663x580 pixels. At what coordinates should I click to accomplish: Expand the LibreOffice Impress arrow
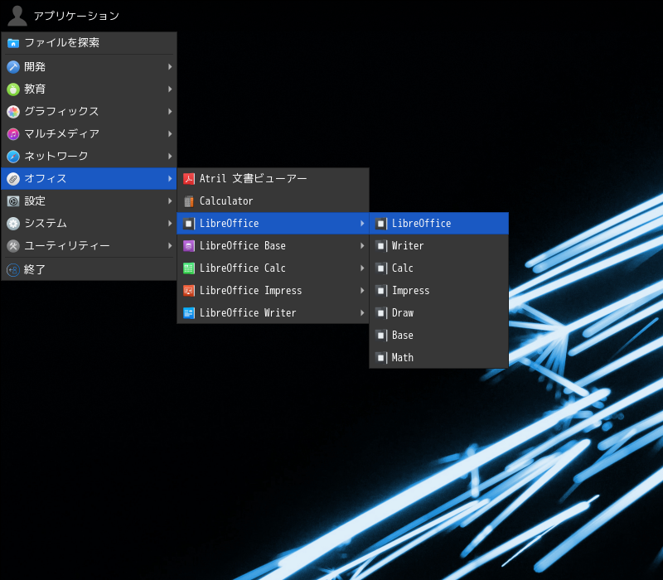click(x=362, y=291)
